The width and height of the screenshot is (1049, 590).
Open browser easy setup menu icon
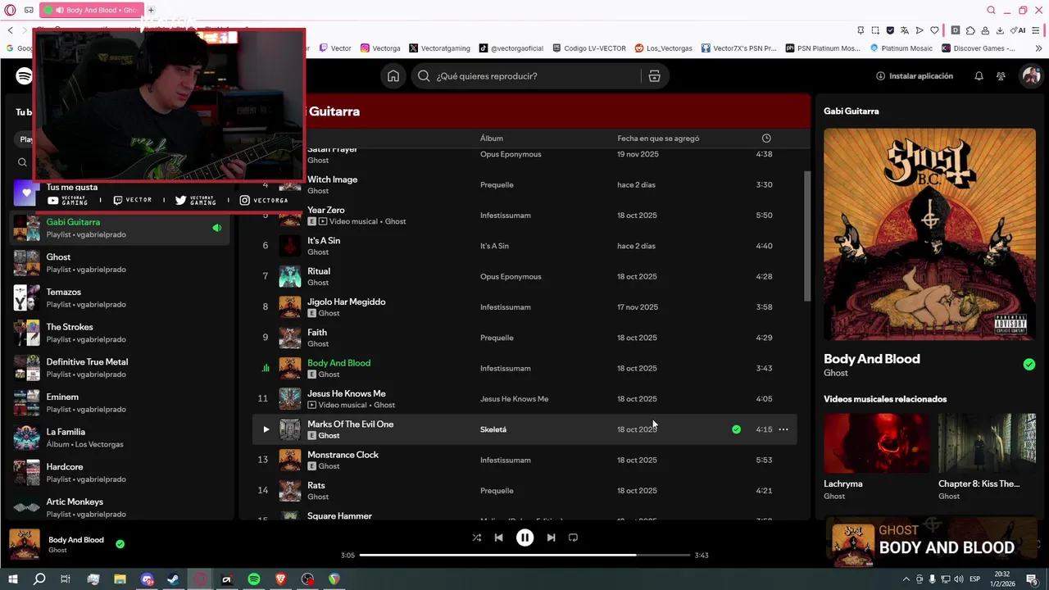1038,30
